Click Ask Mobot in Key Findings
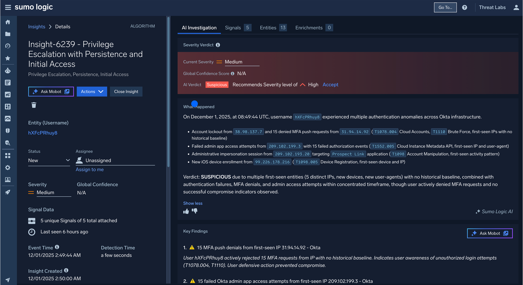The width and height of the screenshot is (523, 285). tap(490, 233)
